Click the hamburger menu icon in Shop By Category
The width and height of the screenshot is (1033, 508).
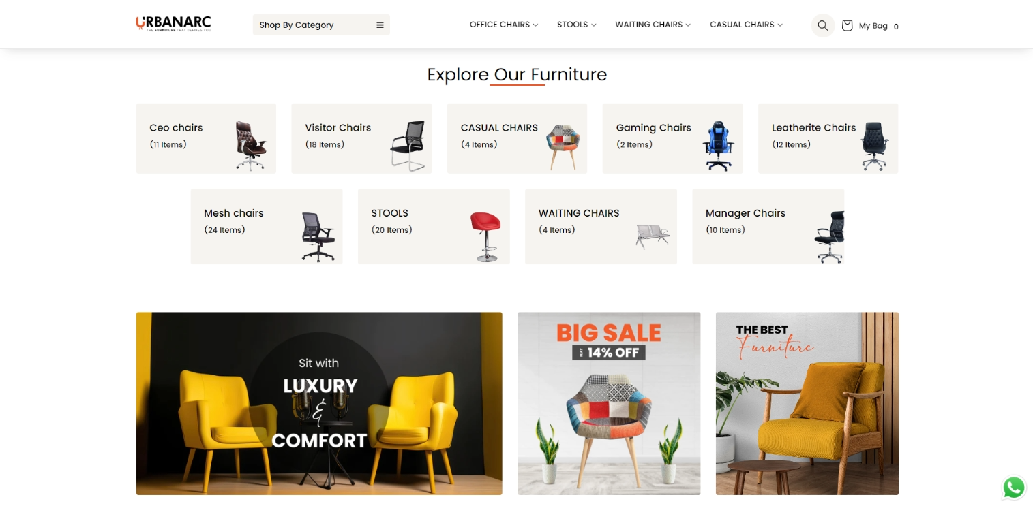380,25
